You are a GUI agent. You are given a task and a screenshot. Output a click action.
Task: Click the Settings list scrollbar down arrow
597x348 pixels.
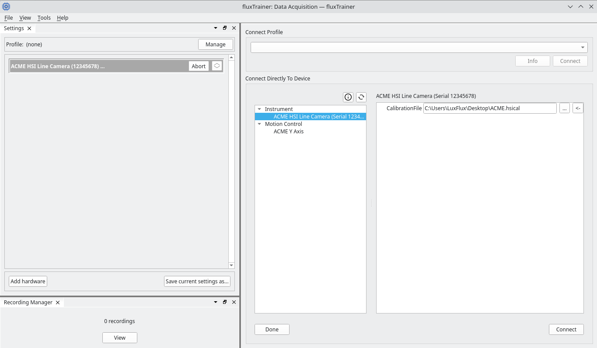pos(231,265)
